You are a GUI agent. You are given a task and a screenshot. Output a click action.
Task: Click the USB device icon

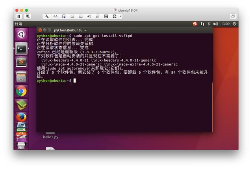click(x=98, y=16)
